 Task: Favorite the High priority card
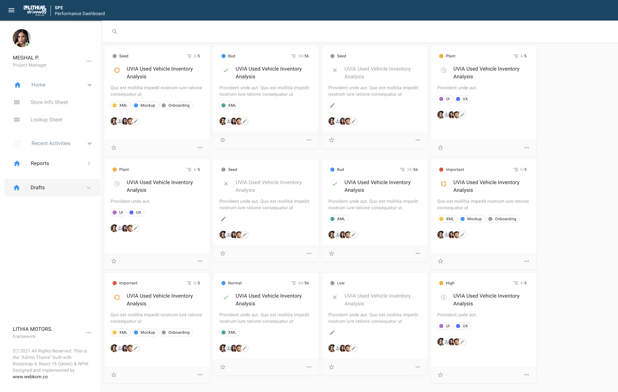(440, 374)
